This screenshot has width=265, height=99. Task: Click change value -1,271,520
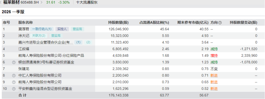[249, 49]
